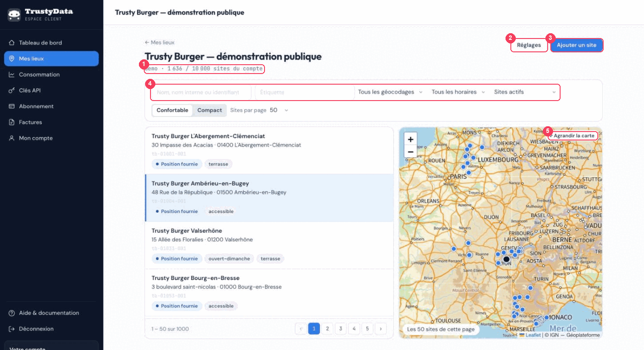Zoom out on the map with minus
The image size is (644, 350).
411,152
